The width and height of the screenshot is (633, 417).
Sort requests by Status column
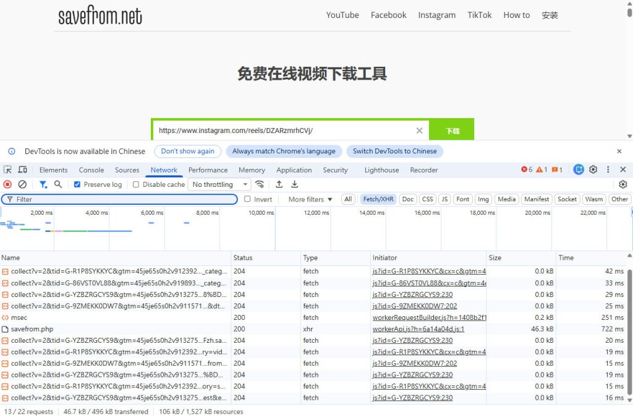[x=266, y=258]
